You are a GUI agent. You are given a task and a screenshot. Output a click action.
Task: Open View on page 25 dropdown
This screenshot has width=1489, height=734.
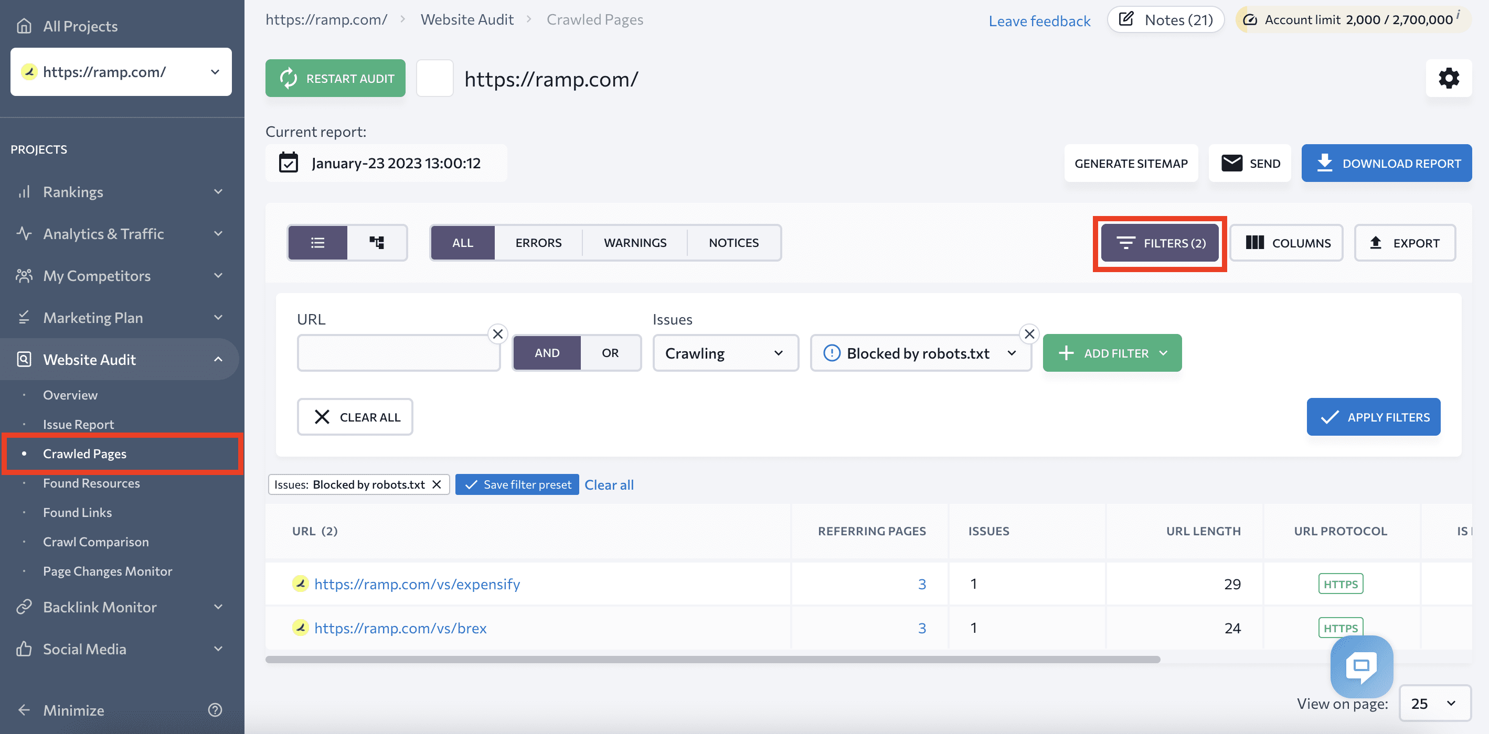(x=1434, y=704)
